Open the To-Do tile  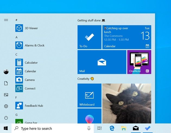click(89, 37)
